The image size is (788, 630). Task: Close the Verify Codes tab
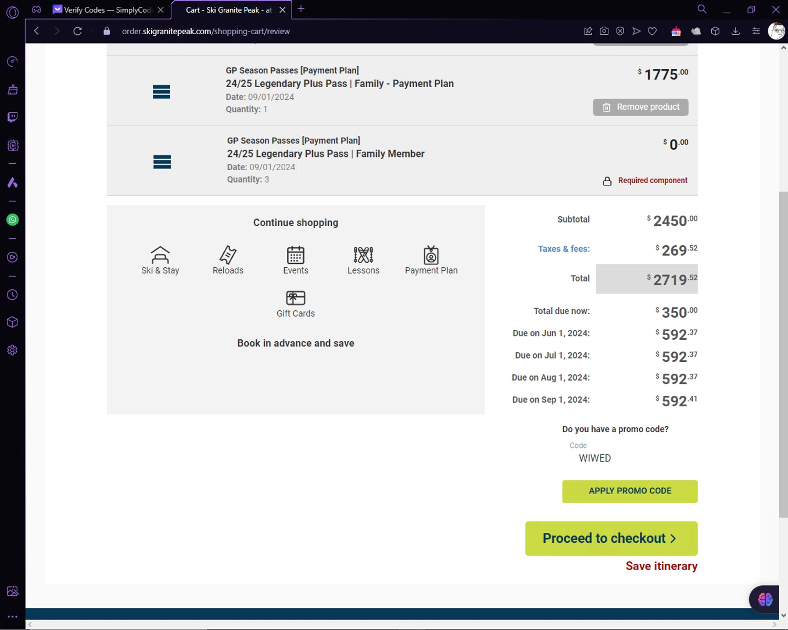click(x=161, y=9)
